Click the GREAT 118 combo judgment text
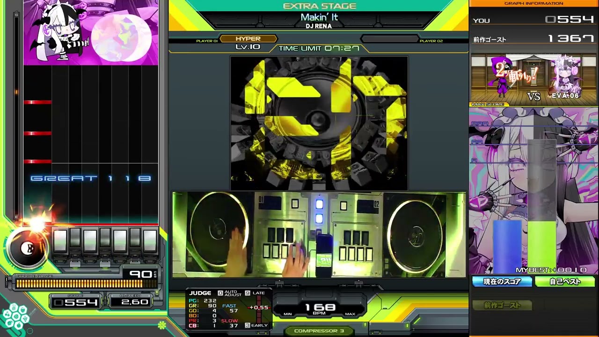This screenshot has height=337, width=599. coord(91,178)
